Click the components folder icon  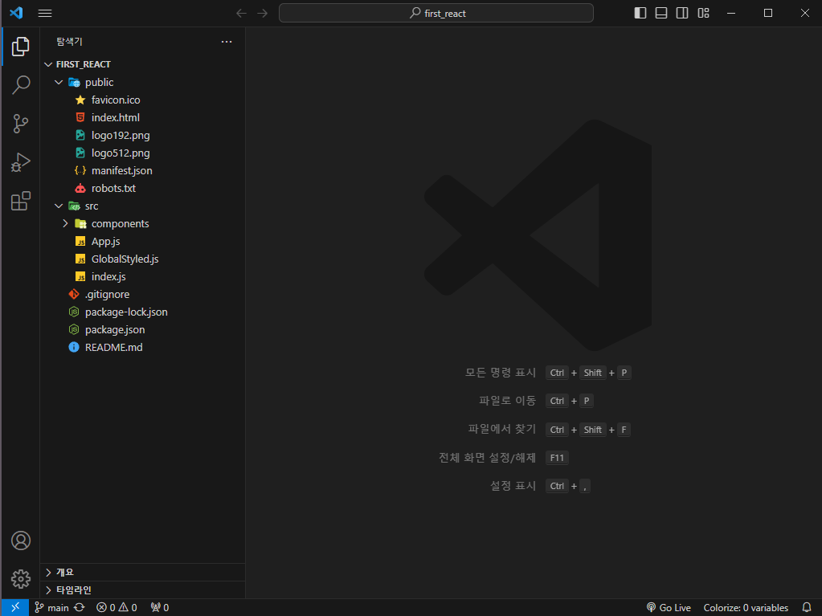click(x=80, y=223)
